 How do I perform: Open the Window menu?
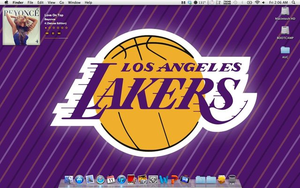tap(74, 2)
